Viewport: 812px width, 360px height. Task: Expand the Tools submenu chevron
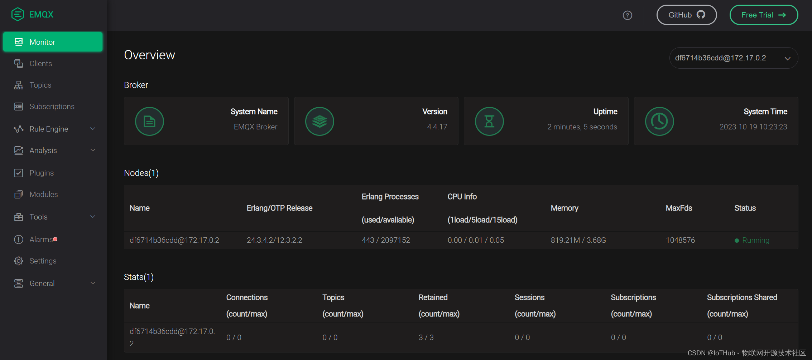(93, 217)
